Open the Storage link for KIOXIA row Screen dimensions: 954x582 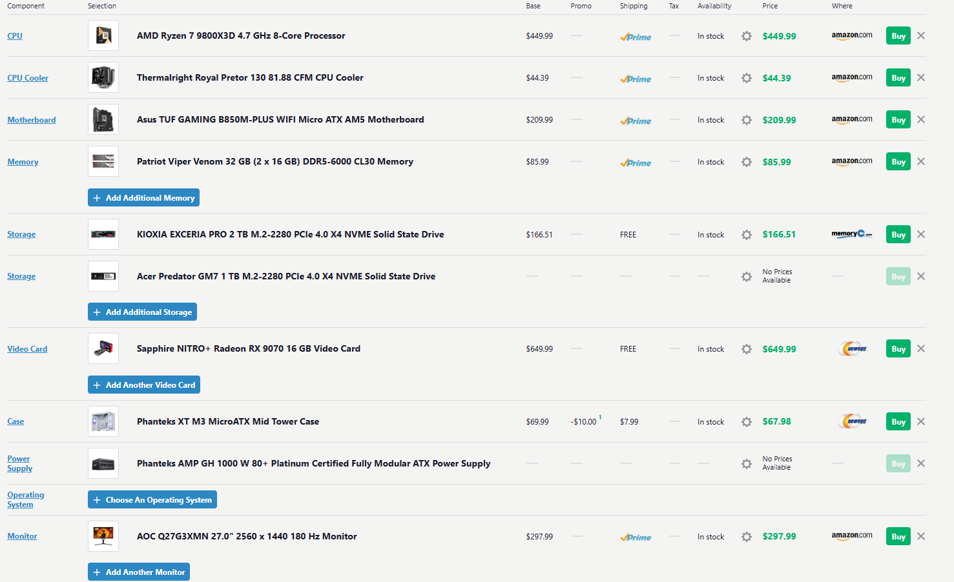(x=21, y=234)
